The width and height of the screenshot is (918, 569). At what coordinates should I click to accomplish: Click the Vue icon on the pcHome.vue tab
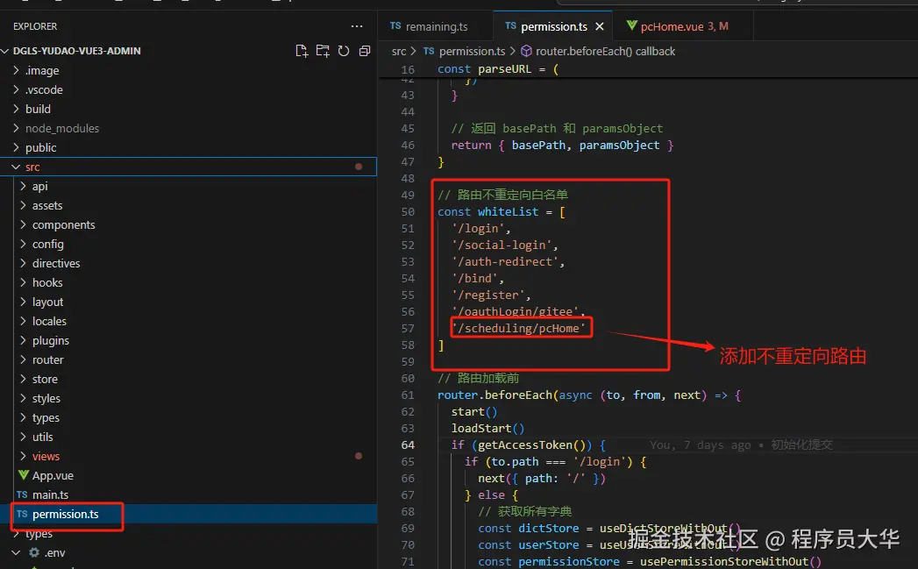631,25
